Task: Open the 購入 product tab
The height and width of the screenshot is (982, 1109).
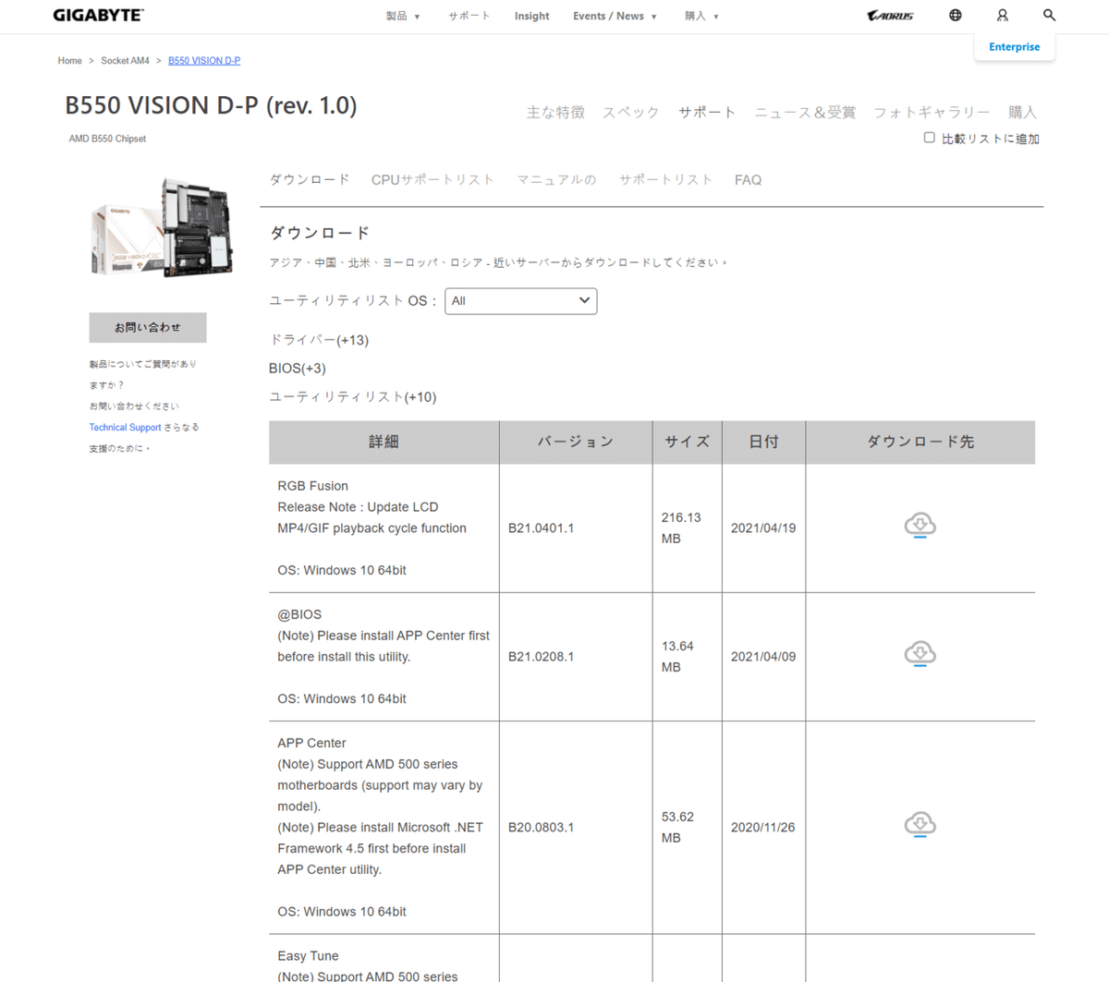Action: 1022,112
